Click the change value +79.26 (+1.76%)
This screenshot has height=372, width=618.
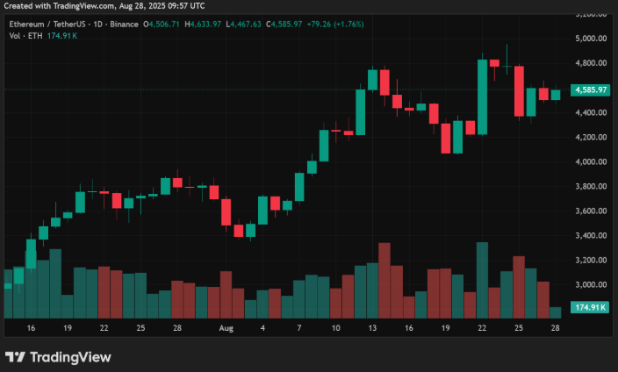click(335, 25)
